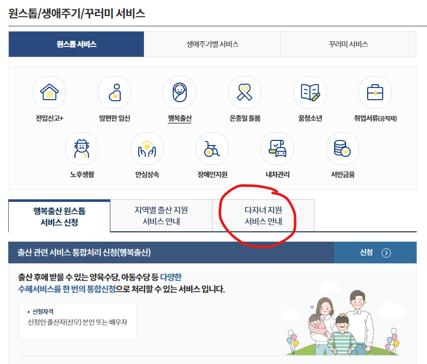427x364 pixels.
Task: Select the 원스톱 서비스 tab
Action: (x=75, y=44)
